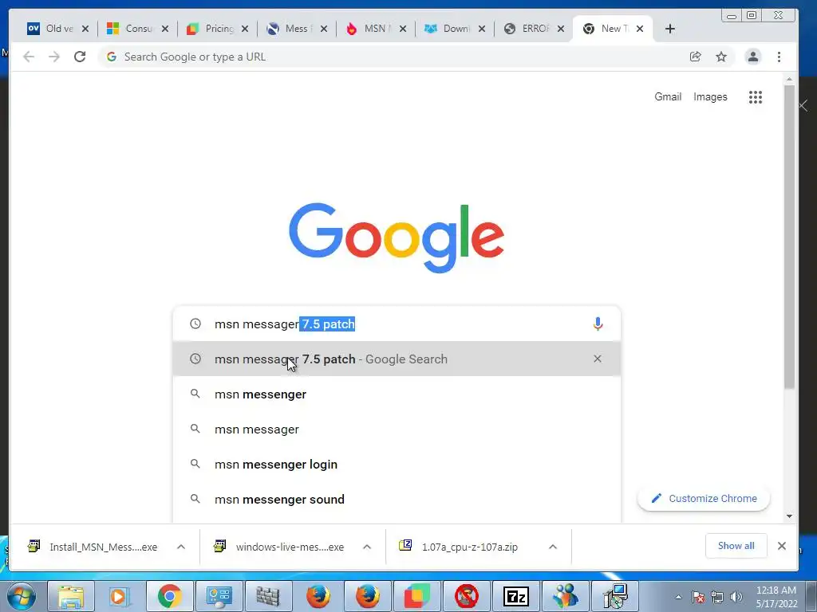The height and width of the screenshot is (612, 817).
Task: Launch Windows Explorer from taskbar
Action: [71, 596]
